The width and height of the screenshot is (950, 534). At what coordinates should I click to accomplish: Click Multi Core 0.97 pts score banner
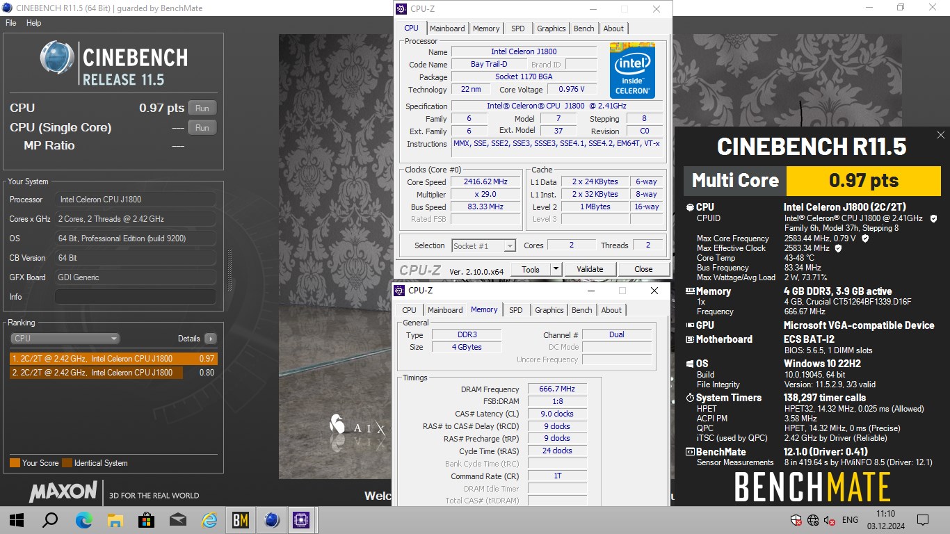[x=812, y=181]
